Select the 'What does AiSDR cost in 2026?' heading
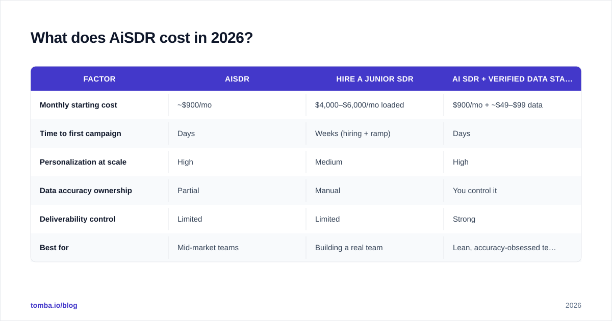The width and height of the screenshot is (612, 321). 142,38
